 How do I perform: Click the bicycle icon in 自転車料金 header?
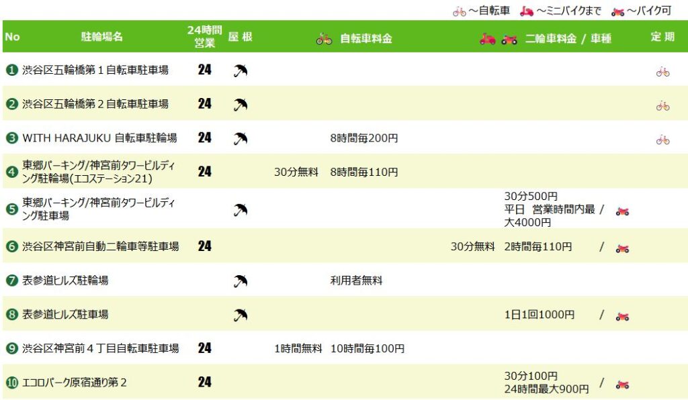click(x=324, y=40)
